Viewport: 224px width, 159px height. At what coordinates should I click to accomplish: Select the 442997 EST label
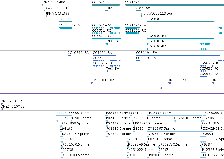pyautogui.click(x=67, y=139)
